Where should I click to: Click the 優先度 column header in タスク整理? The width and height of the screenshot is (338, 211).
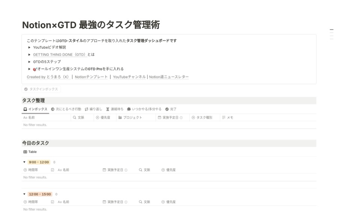pyautogui.click(x=105, y=118)
